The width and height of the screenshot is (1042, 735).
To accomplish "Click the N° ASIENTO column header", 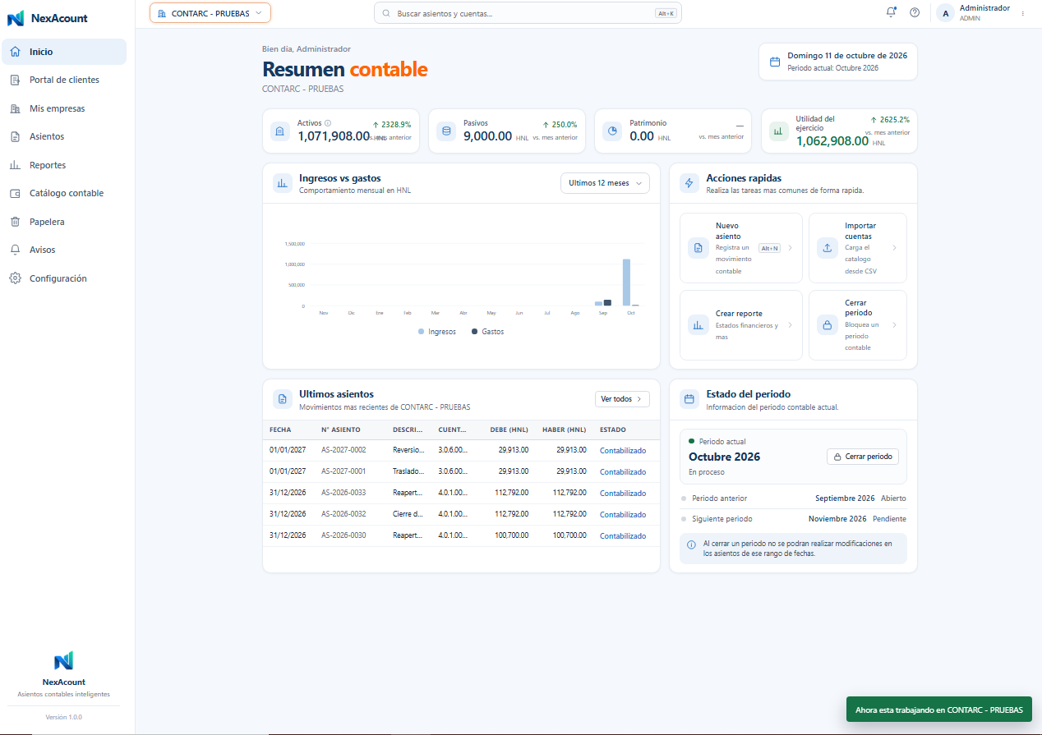I will pos(342,430).
